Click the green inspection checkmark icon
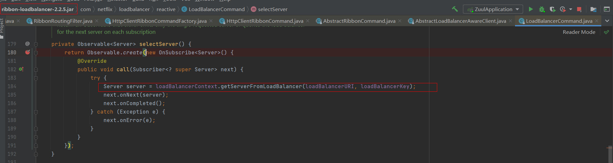The width and height of the screenshot is (613, 163). pos(606,32)
